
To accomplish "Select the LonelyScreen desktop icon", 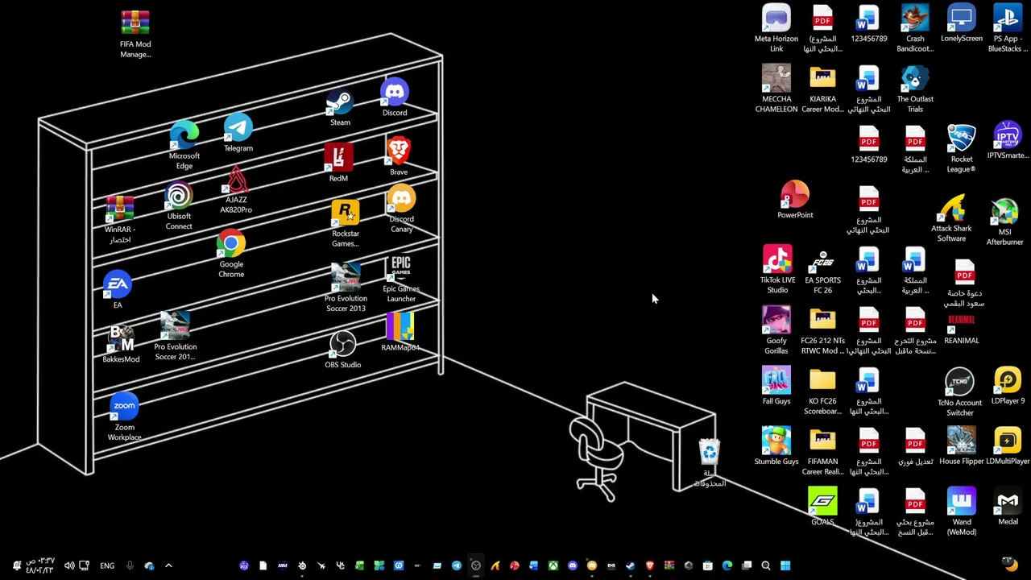I will pyautogui.click(x=962, y=23).
